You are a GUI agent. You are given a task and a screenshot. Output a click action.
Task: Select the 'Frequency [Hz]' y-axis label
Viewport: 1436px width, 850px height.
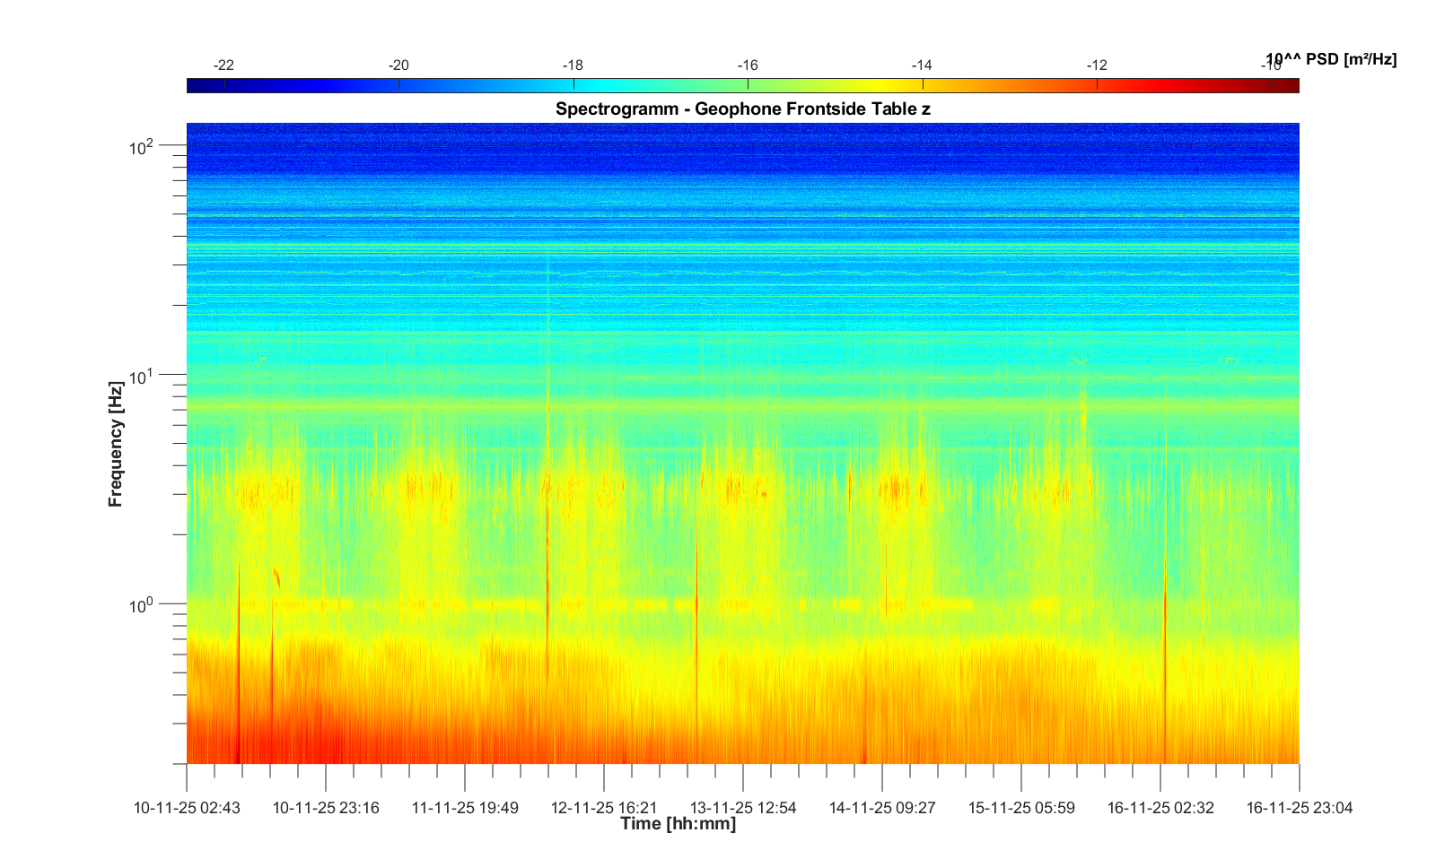(x=115, y=445)
